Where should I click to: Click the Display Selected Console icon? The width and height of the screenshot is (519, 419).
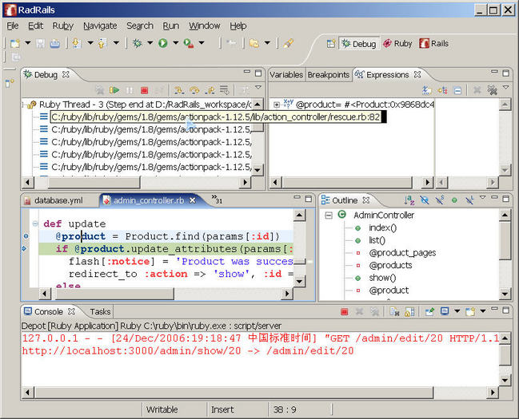[445, 311]
